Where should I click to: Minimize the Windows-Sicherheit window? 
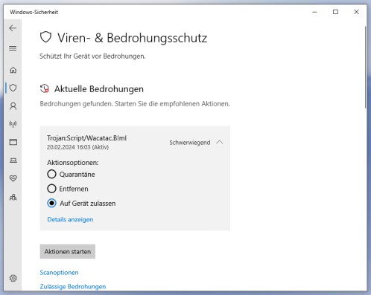coord(314,12)
